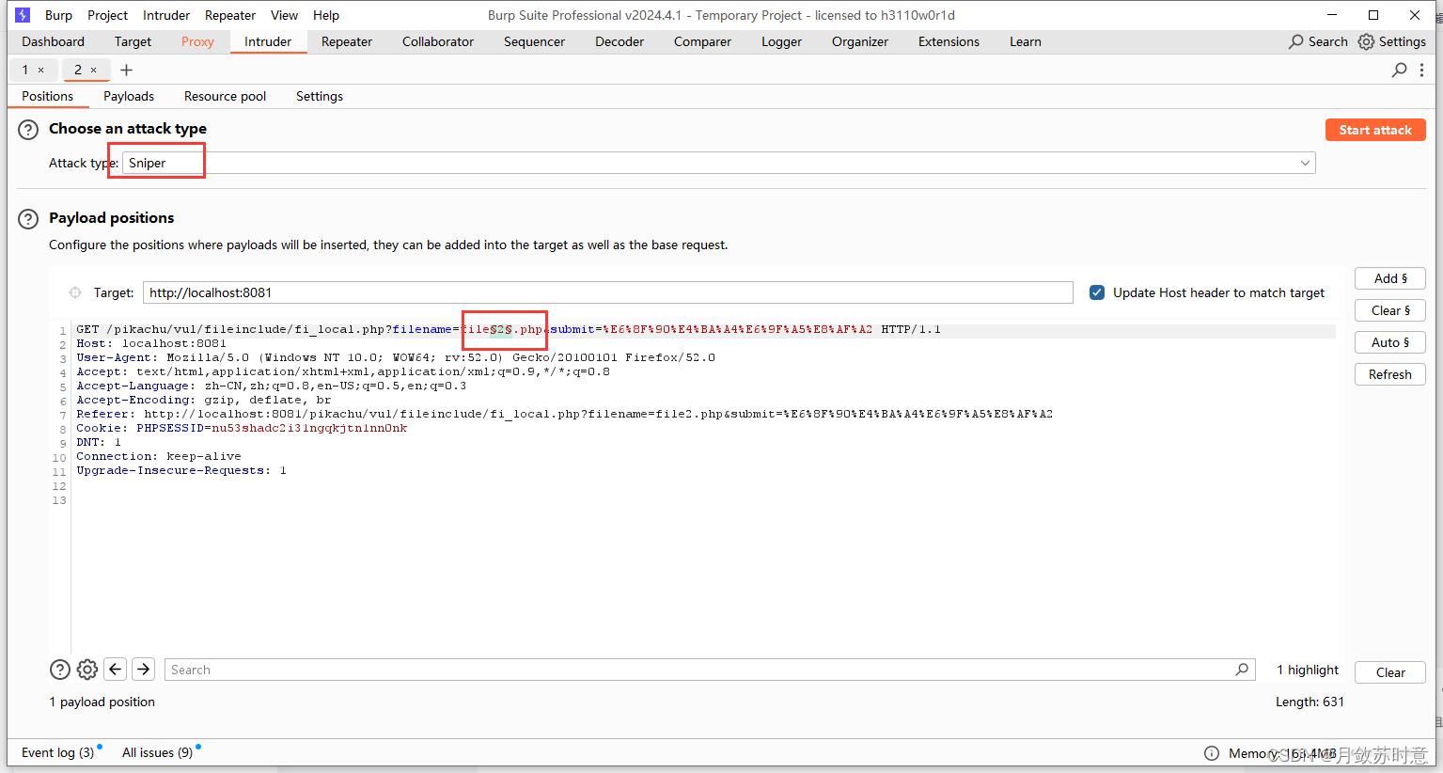Open the Intruder Settings sub-tab

coord(320,96)
